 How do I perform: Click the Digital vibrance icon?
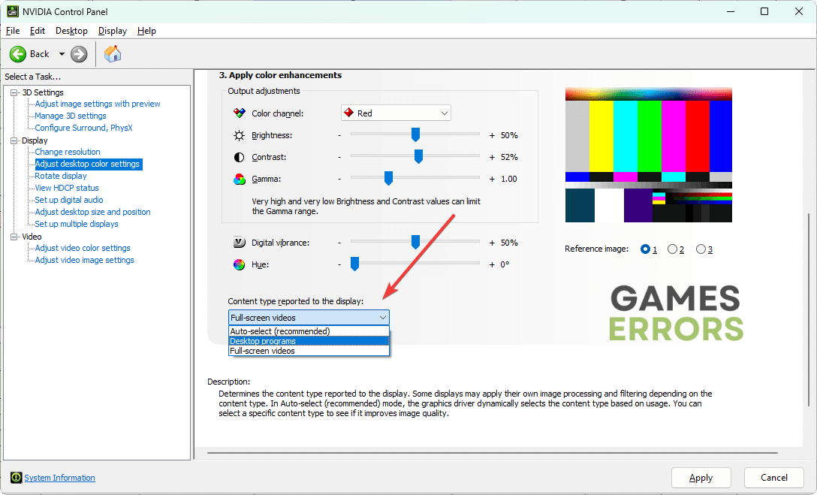pyautogui.click(x=239, y=242)
